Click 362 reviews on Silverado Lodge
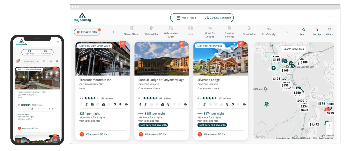The image size is (346, 151). (x=225, y=98)
